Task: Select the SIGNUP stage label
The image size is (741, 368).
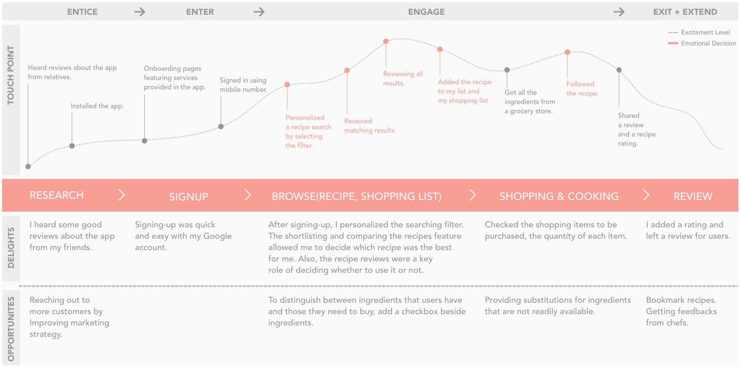Action: (189, 197)
